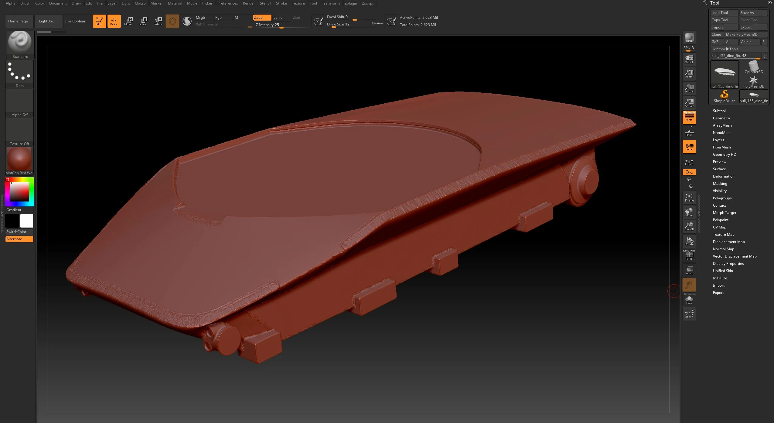
Task: Open the Stroke menu
Action: click(281, 3)
